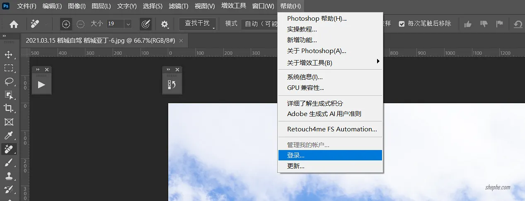525x201 pixels.
Task: Open the 视图(V) menu
Action: (205, 6)
